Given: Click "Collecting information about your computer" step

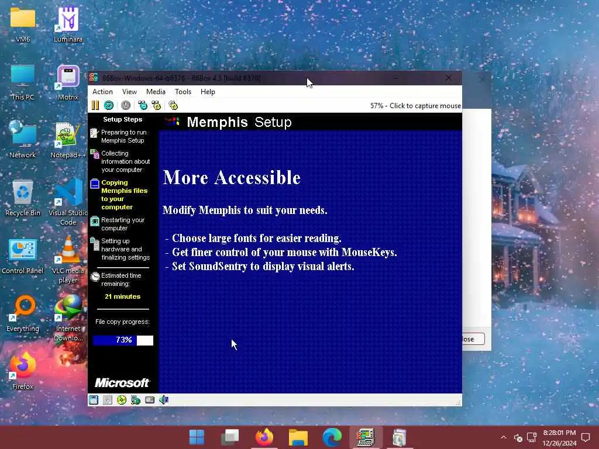Looking at the screenshot, I should tap(121, 161).
